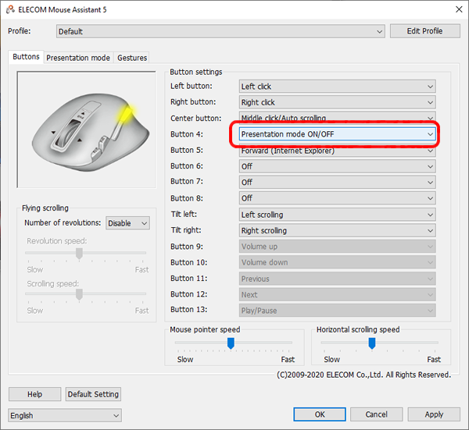Click the Horizontal scrolling speed slider handle

[372, 343]
